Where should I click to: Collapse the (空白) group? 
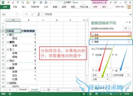click(8, 83)
